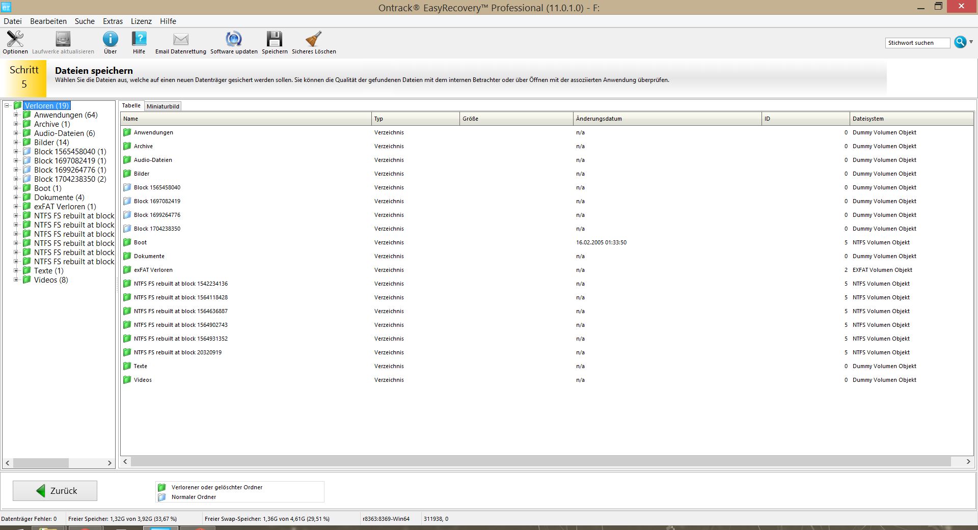This screenshot has height=530, width=978.
Task: Click the Verloren root folder icon in tree
Action: click(17, 106)
